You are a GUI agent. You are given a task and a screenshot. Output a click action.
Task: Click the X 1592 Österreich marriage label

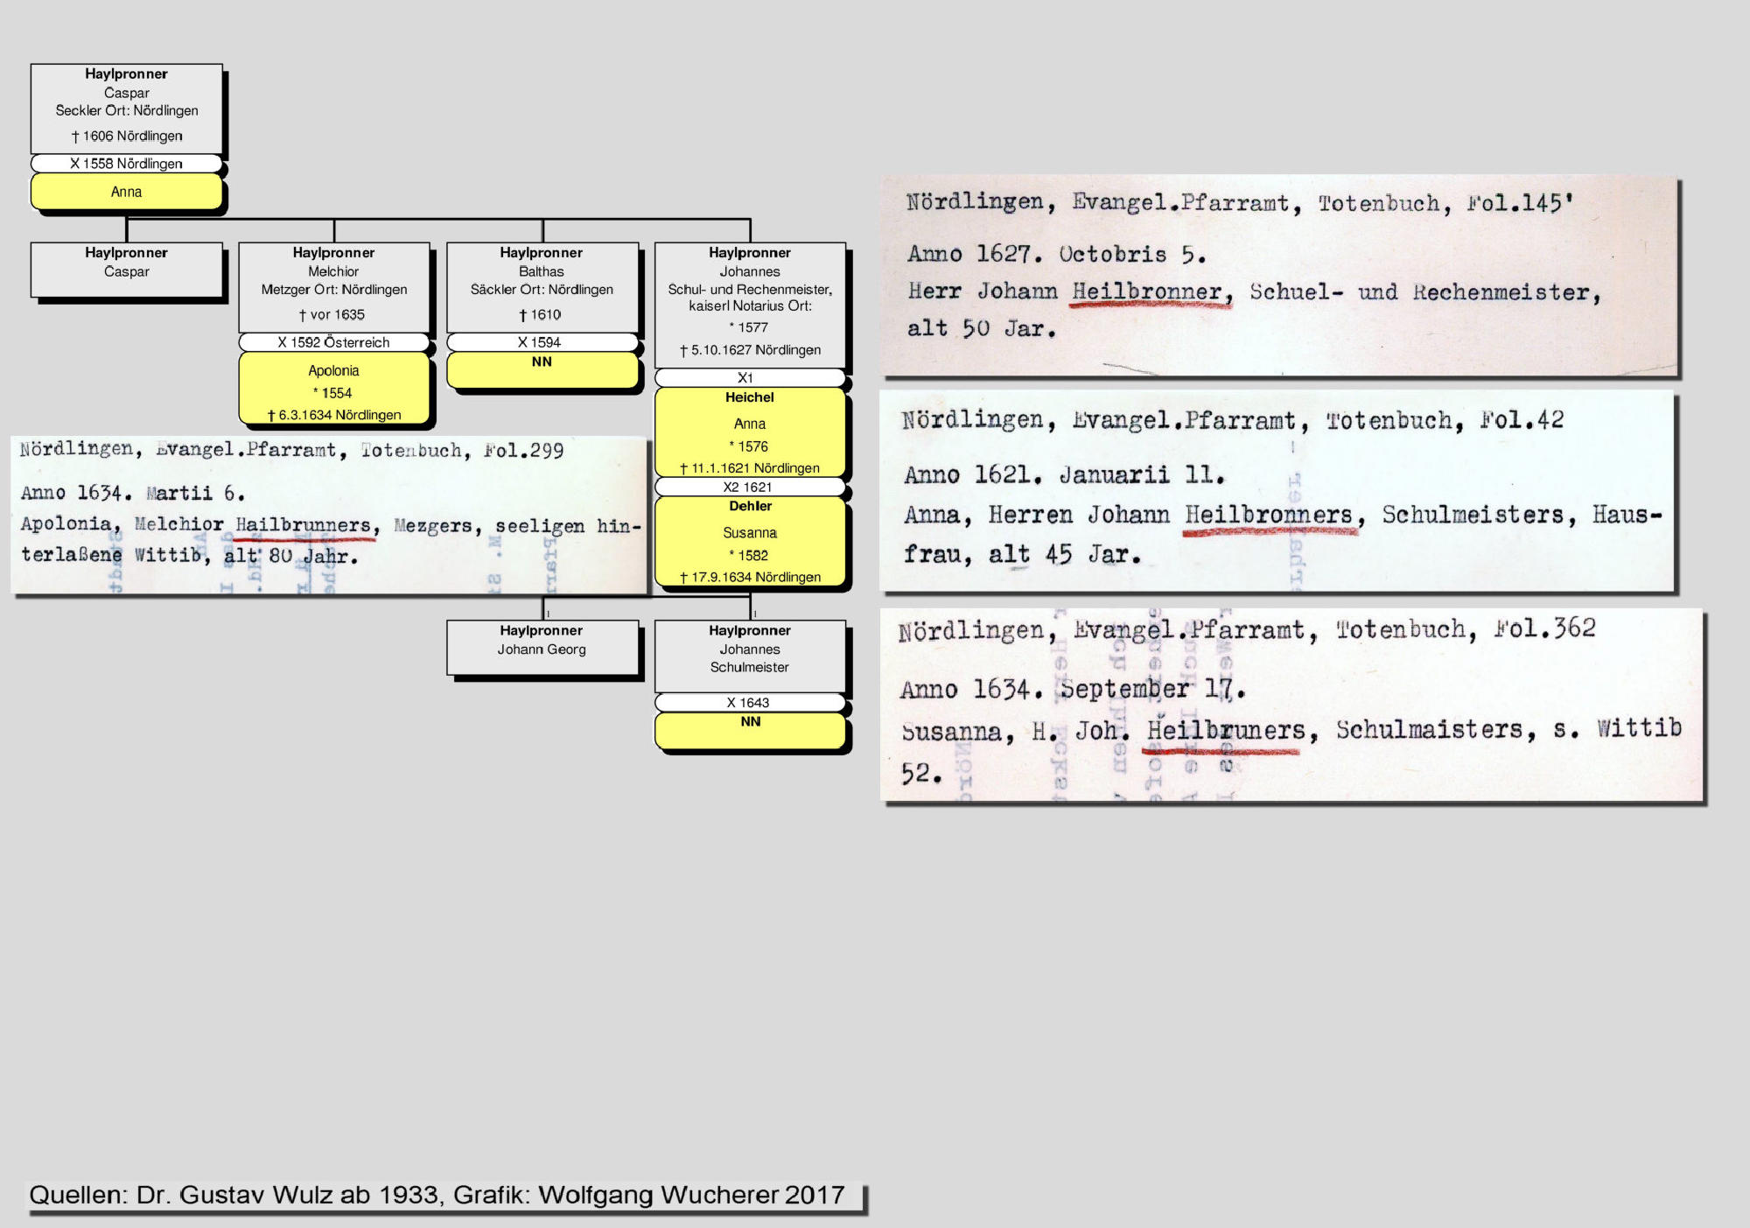click(333, 342)
